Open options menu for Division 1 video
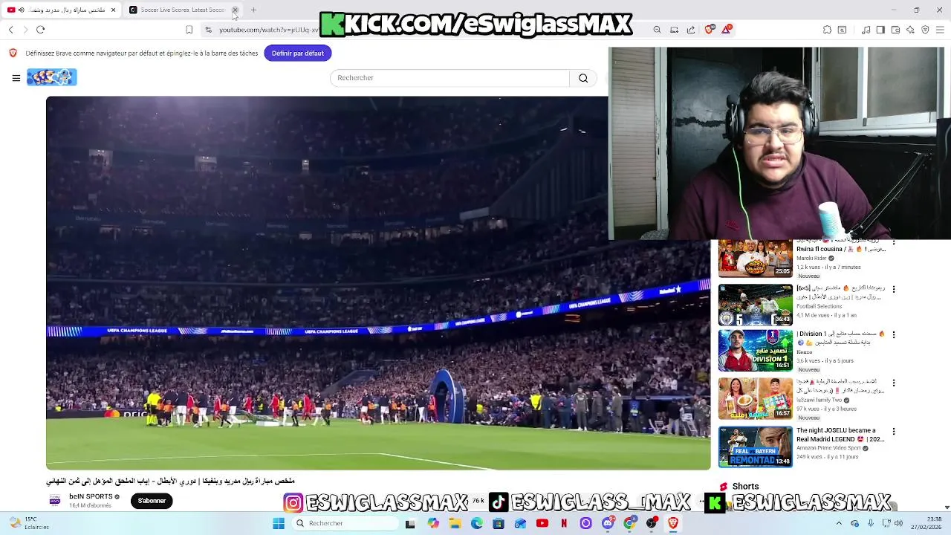951x535 pixels. pyautogui.click(x=893, y=334)
